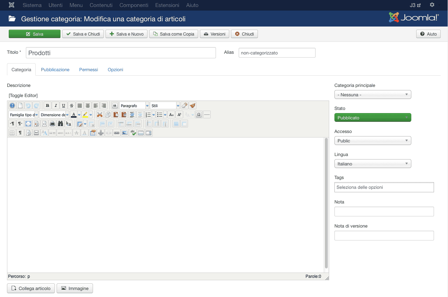Screen dimensions: 448x297
Task: Click the Toggle Editor link
Action: click(23, 95)
